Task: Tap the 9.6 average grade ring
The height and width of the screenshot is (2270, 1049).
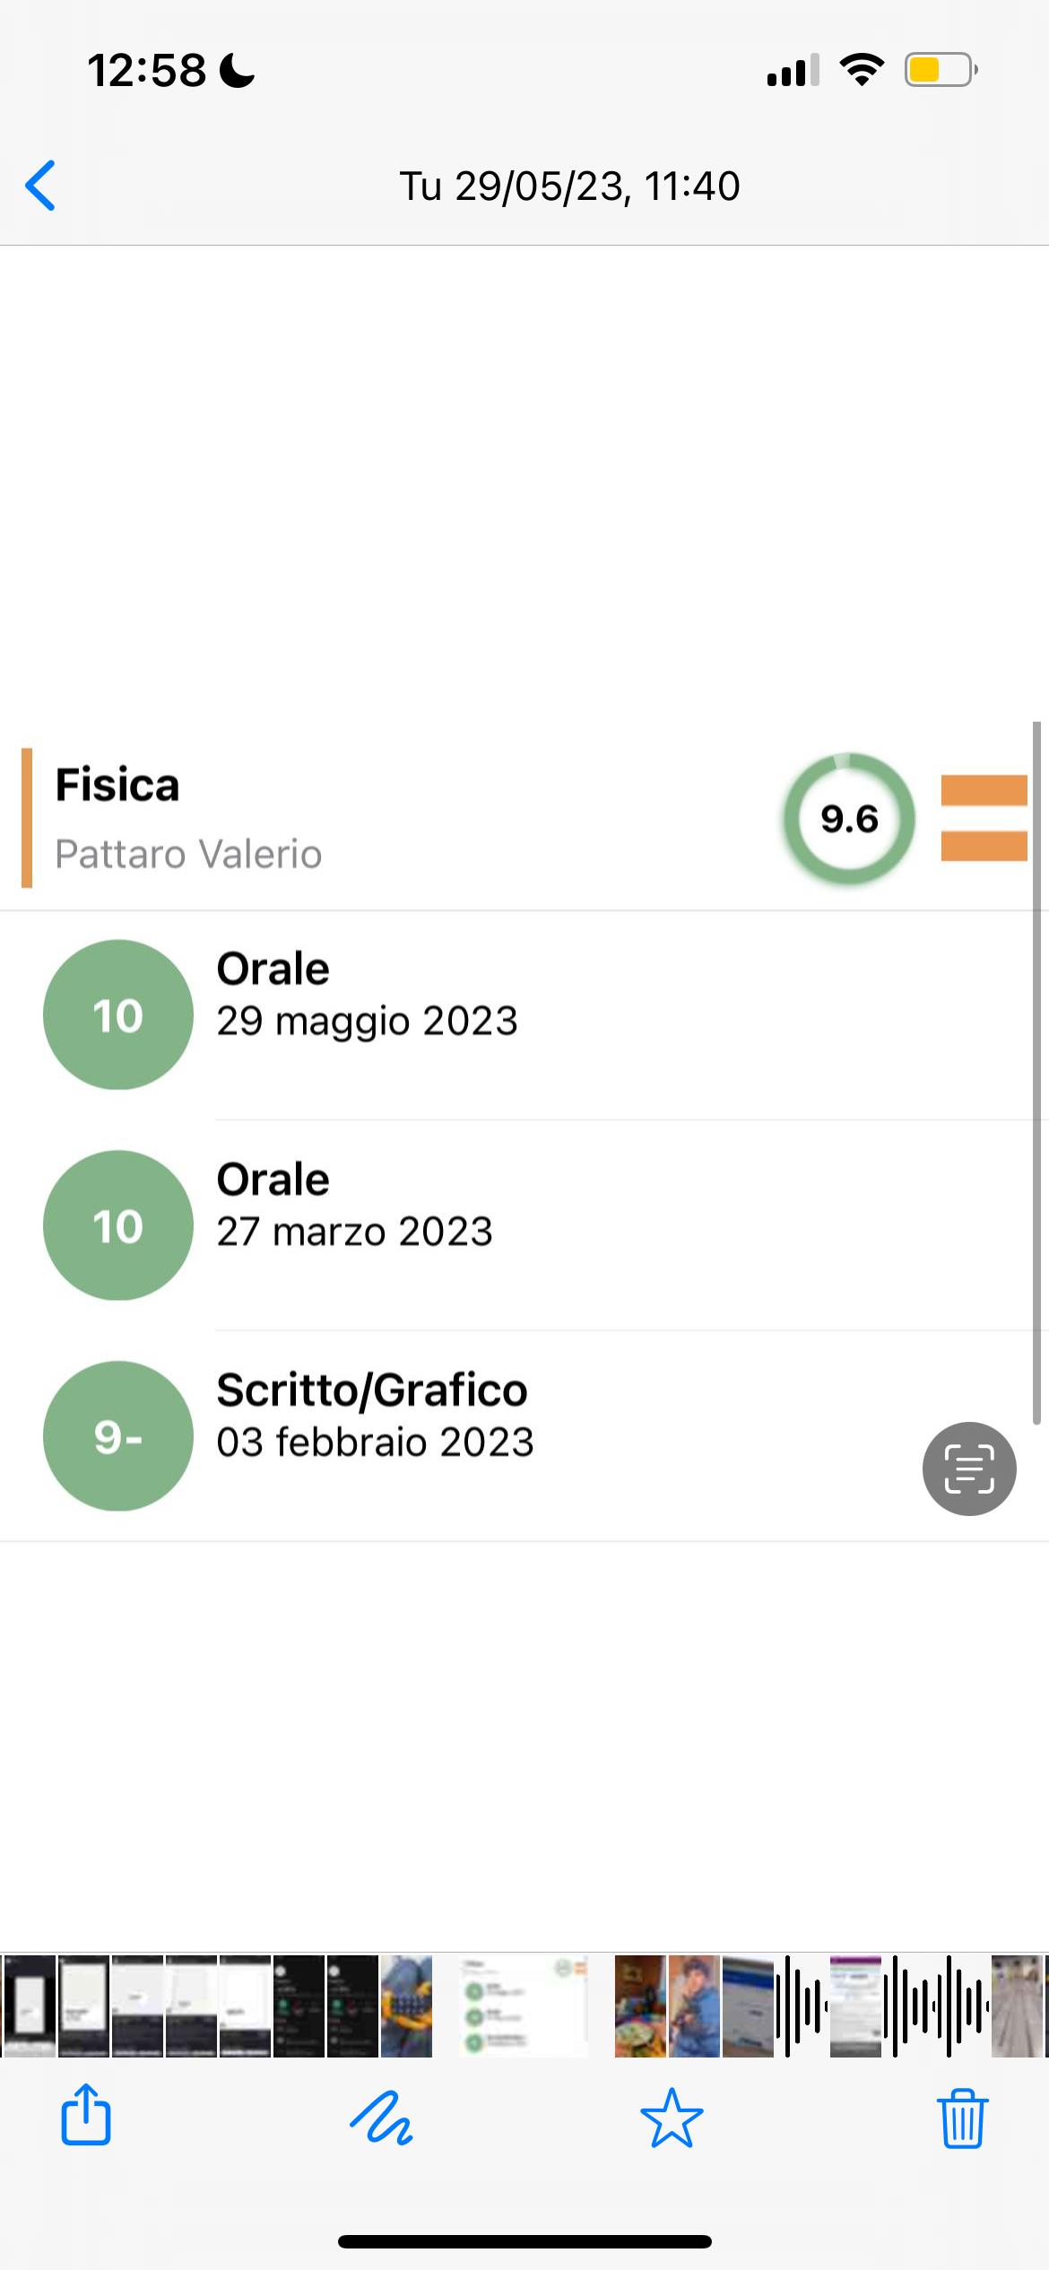Action: (x=849, y=819)
